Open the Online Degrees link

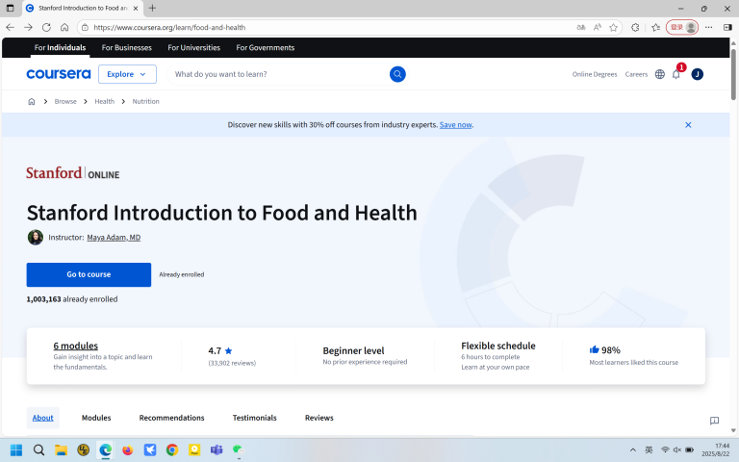595,74
